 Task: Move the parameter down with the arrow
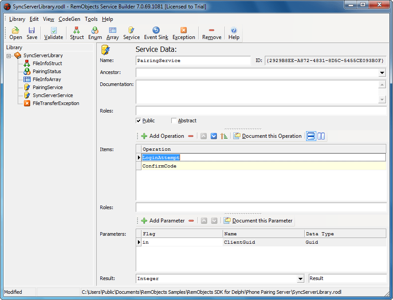tap(214, 221)
